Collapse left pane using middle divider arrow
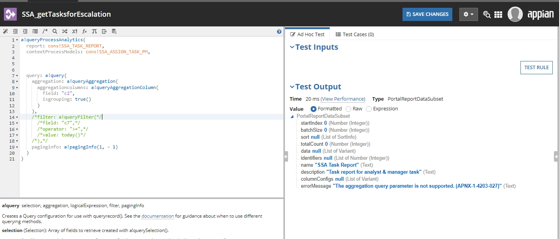This screenshot has height=239, width=559. pos(286,157)
